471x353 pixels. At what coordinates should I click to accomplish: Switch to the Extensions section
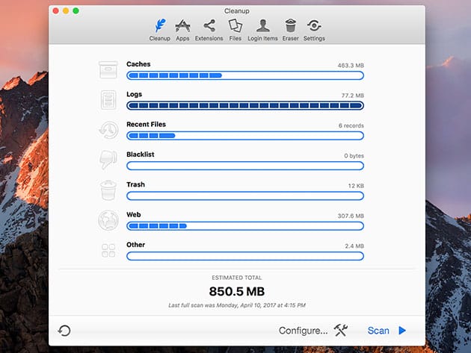tap(209, 28)
